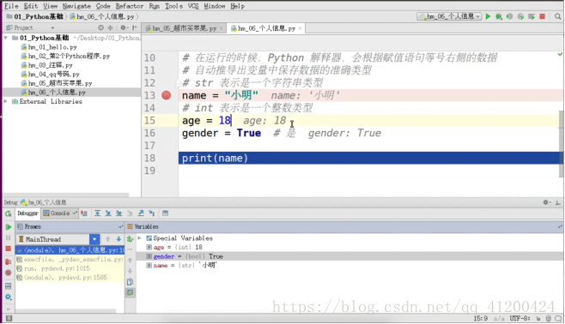Toggle the tool window bars icon at the bottom-left
Image resolution: width=565 pixels, height=324 pixels.
click(x=9, y=318)
